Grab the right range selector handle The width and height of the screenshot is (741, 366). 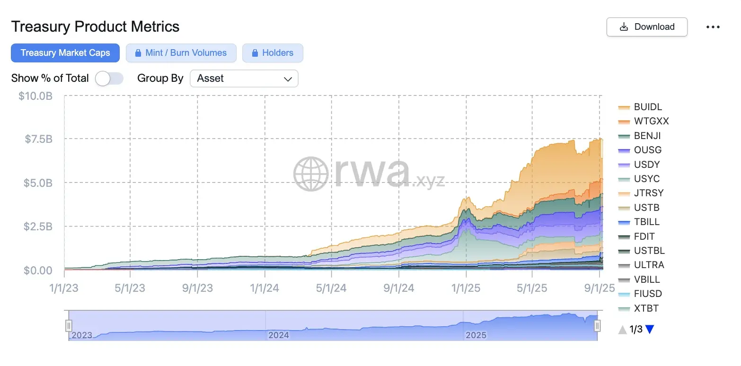tap(597, 326)
